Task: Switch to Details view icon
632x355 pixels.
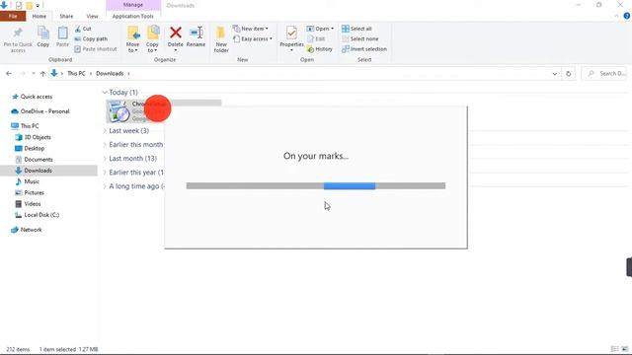Action: [x=614, y=349]
